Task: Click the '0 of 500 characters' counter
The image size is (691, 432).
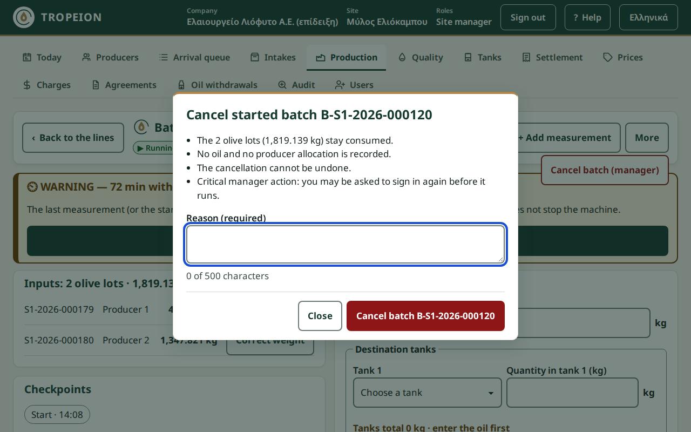Action: click(227, 276)
